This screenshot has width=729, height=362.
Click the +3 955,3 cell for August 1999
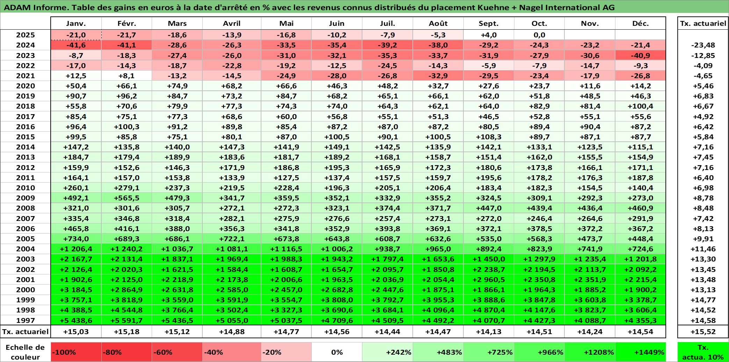click(x=438, y=300)
